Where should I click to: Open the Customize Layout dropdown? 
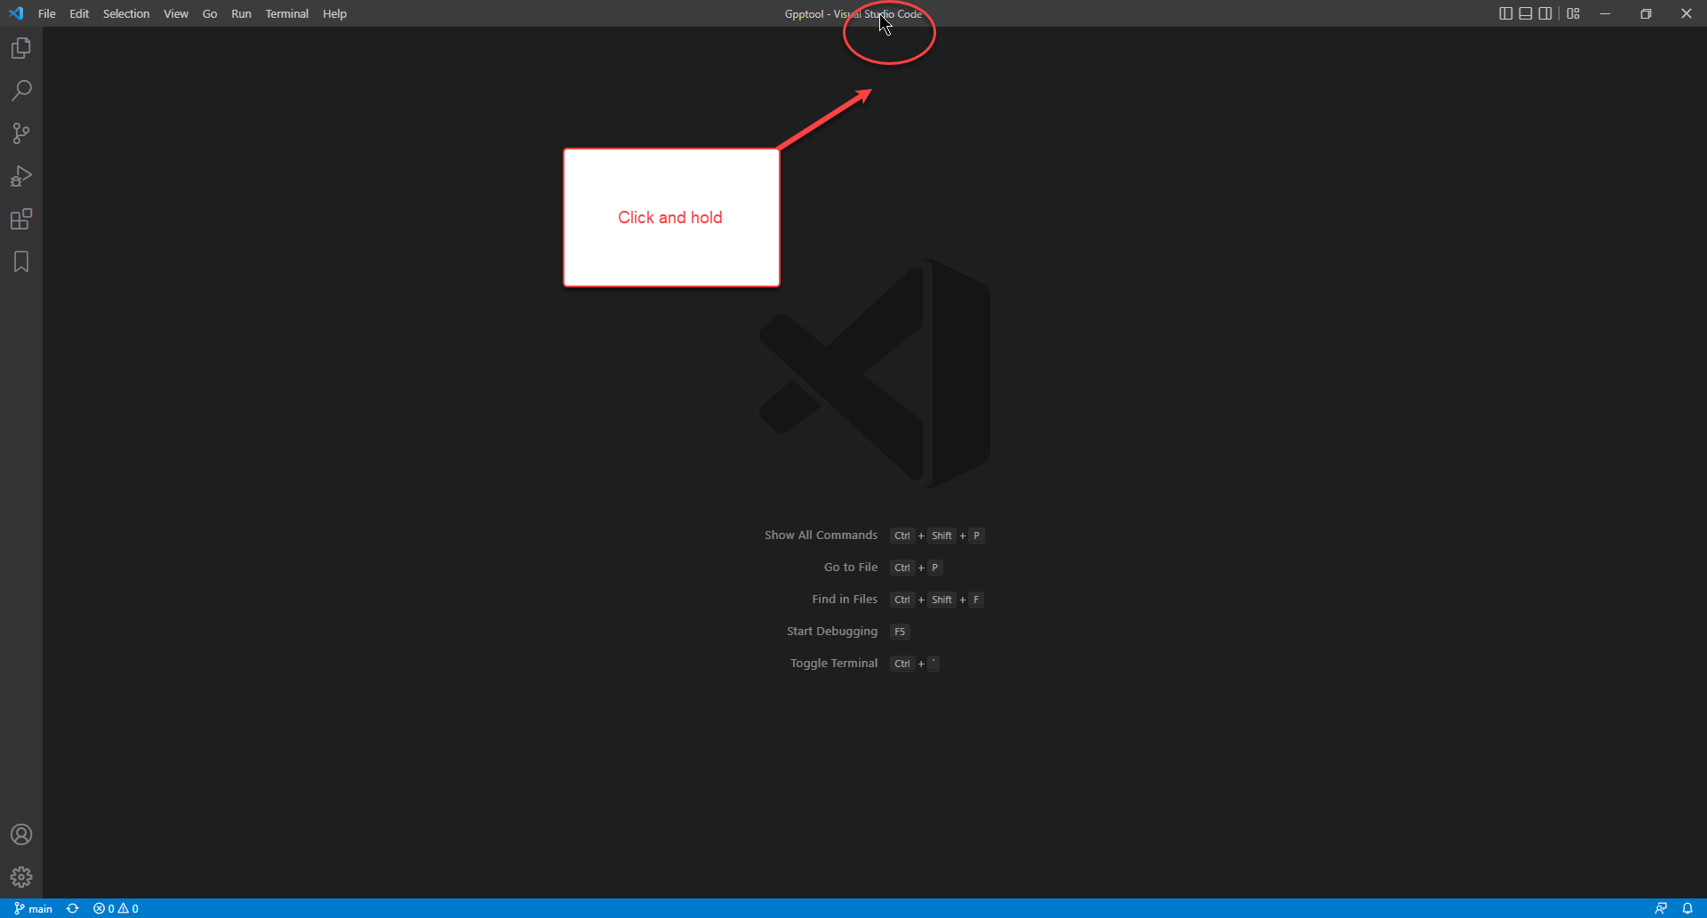coord(1574,13)
